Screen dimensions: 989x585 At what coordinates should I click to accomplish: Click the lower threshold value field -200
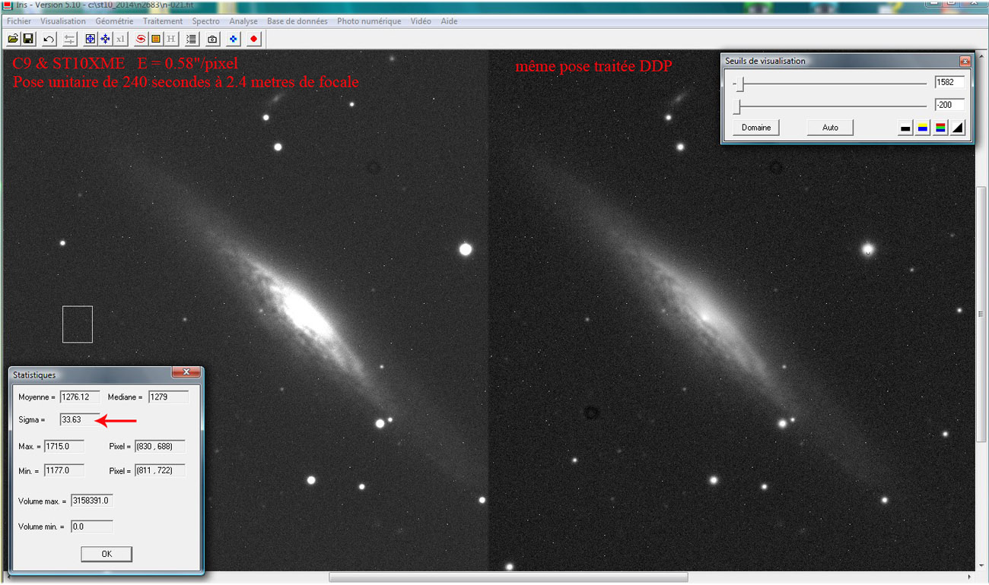click(x=949, y=105)
